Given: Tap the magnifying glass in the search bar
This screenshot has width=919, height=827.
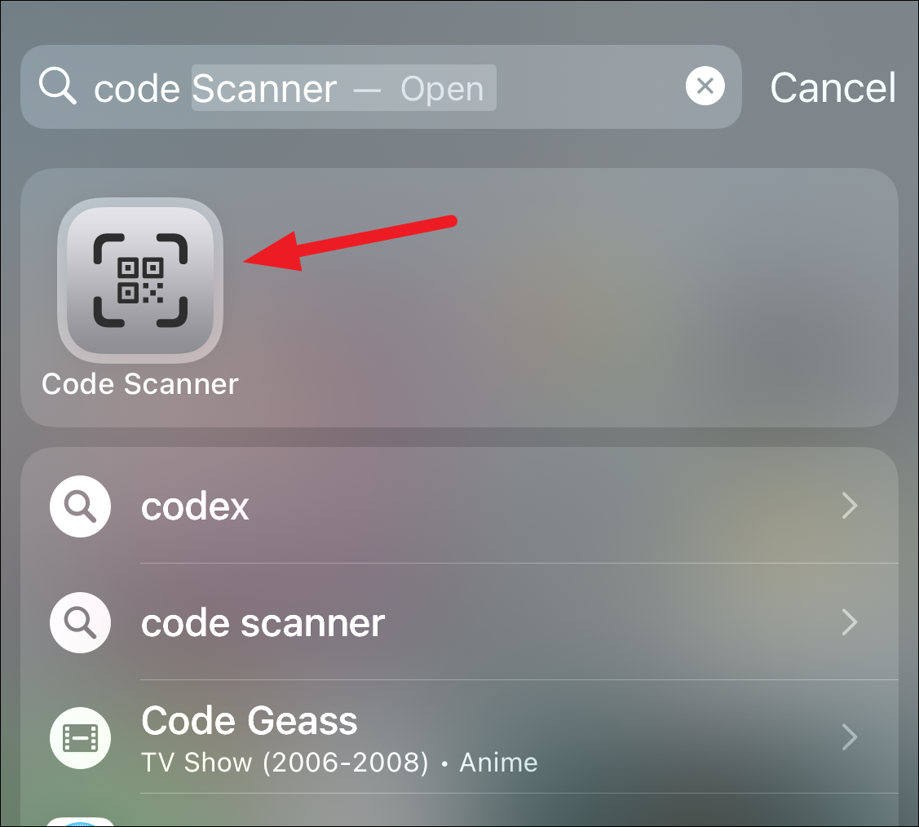Looking at the screenshot, I should click(57, 86).
